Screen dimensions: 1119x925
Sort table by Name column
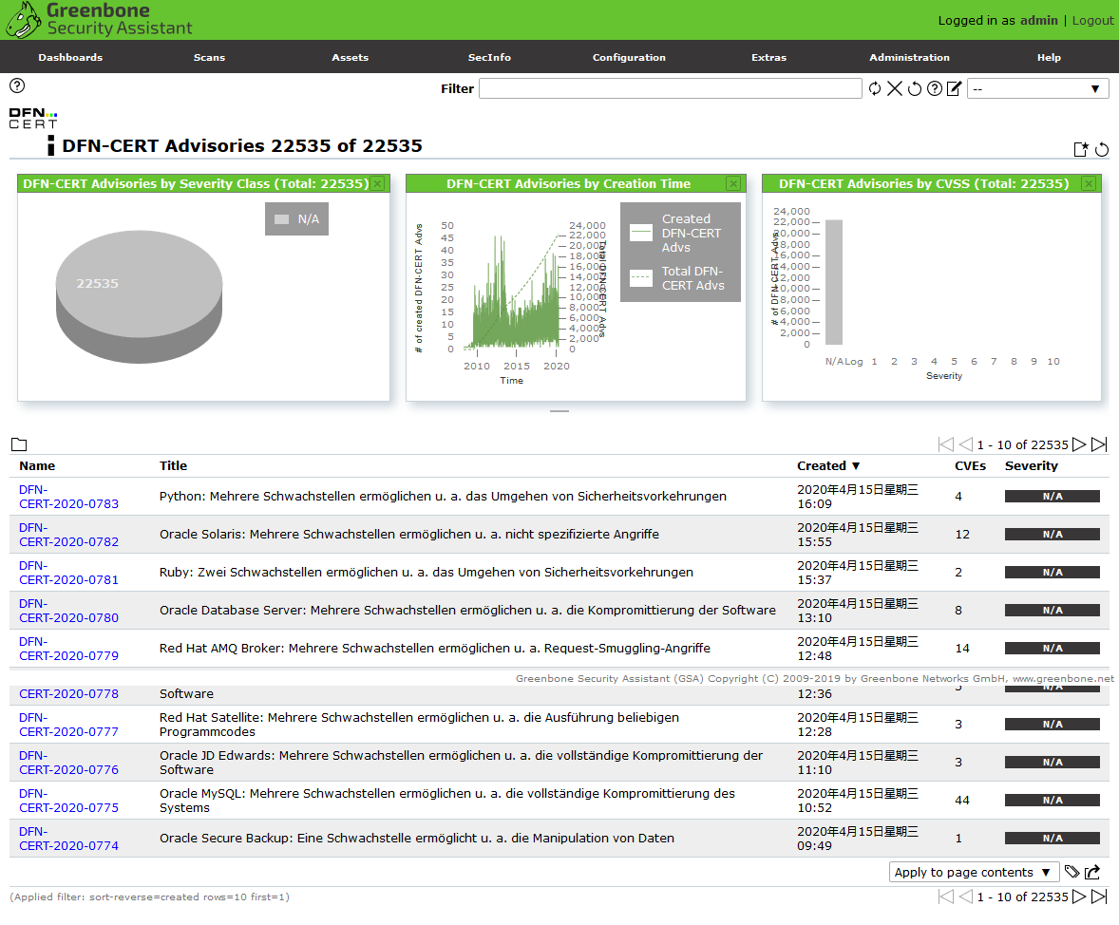pyautogui.click(x=37, y=465)
